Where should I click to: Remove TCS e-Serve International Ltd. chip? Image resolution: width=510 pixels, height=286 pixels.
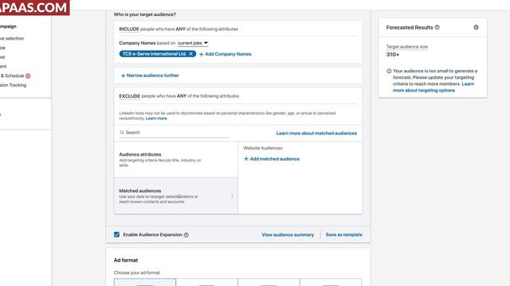[x=191, y=54]
